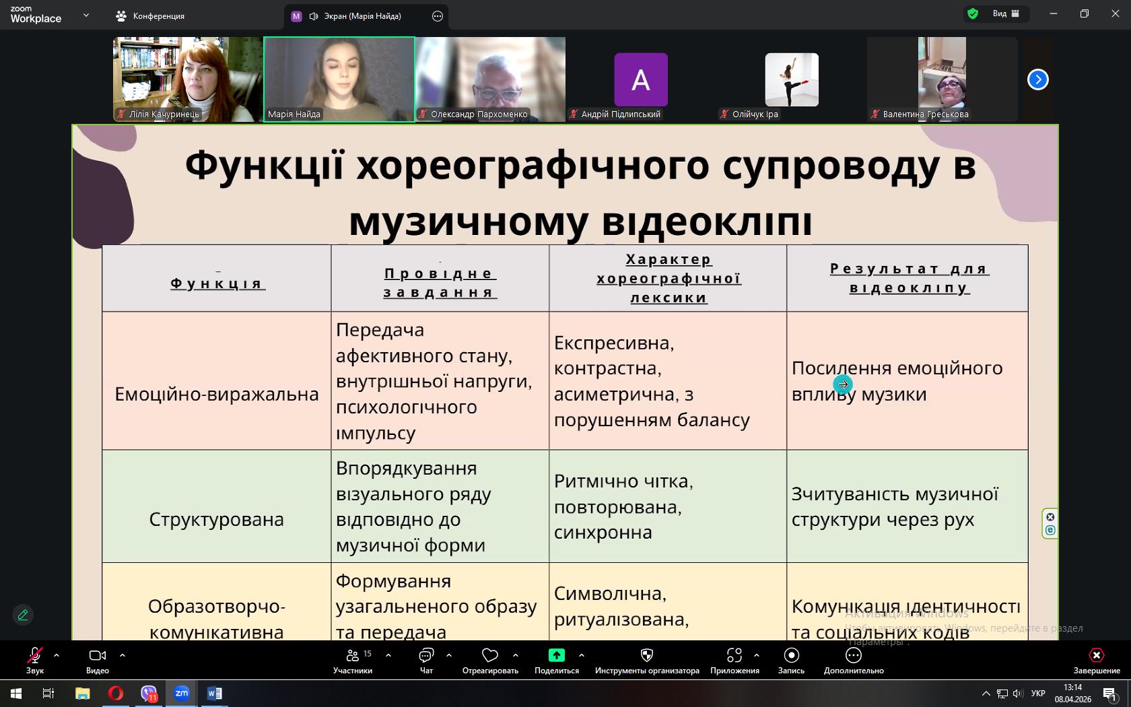Open the Приложения apps icon
Image resolution: width=1131 pixels, height=707 pixels.
click(x=734, y=656)
